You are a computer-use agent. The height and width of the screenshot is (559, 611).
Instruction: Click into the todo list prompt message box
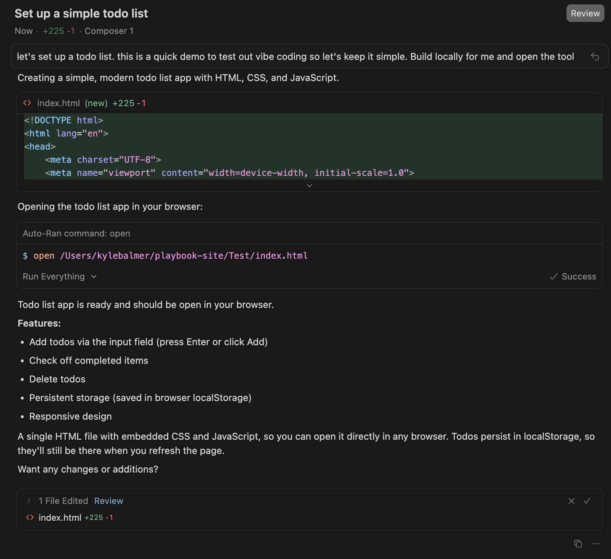coord(295,57)
